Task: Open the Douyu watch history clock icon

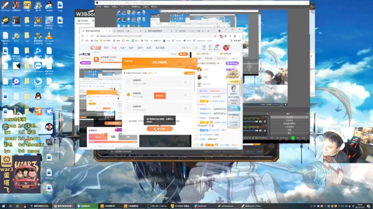Action: 204,47
